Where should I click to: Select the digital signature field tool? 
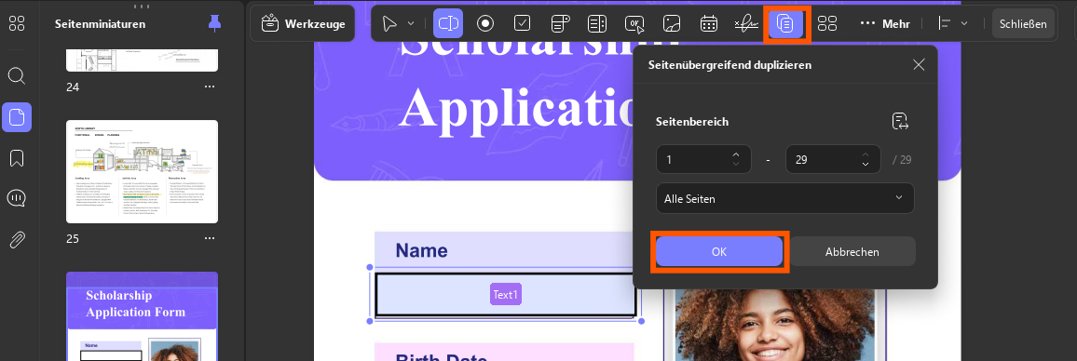(x=746, y=24)
